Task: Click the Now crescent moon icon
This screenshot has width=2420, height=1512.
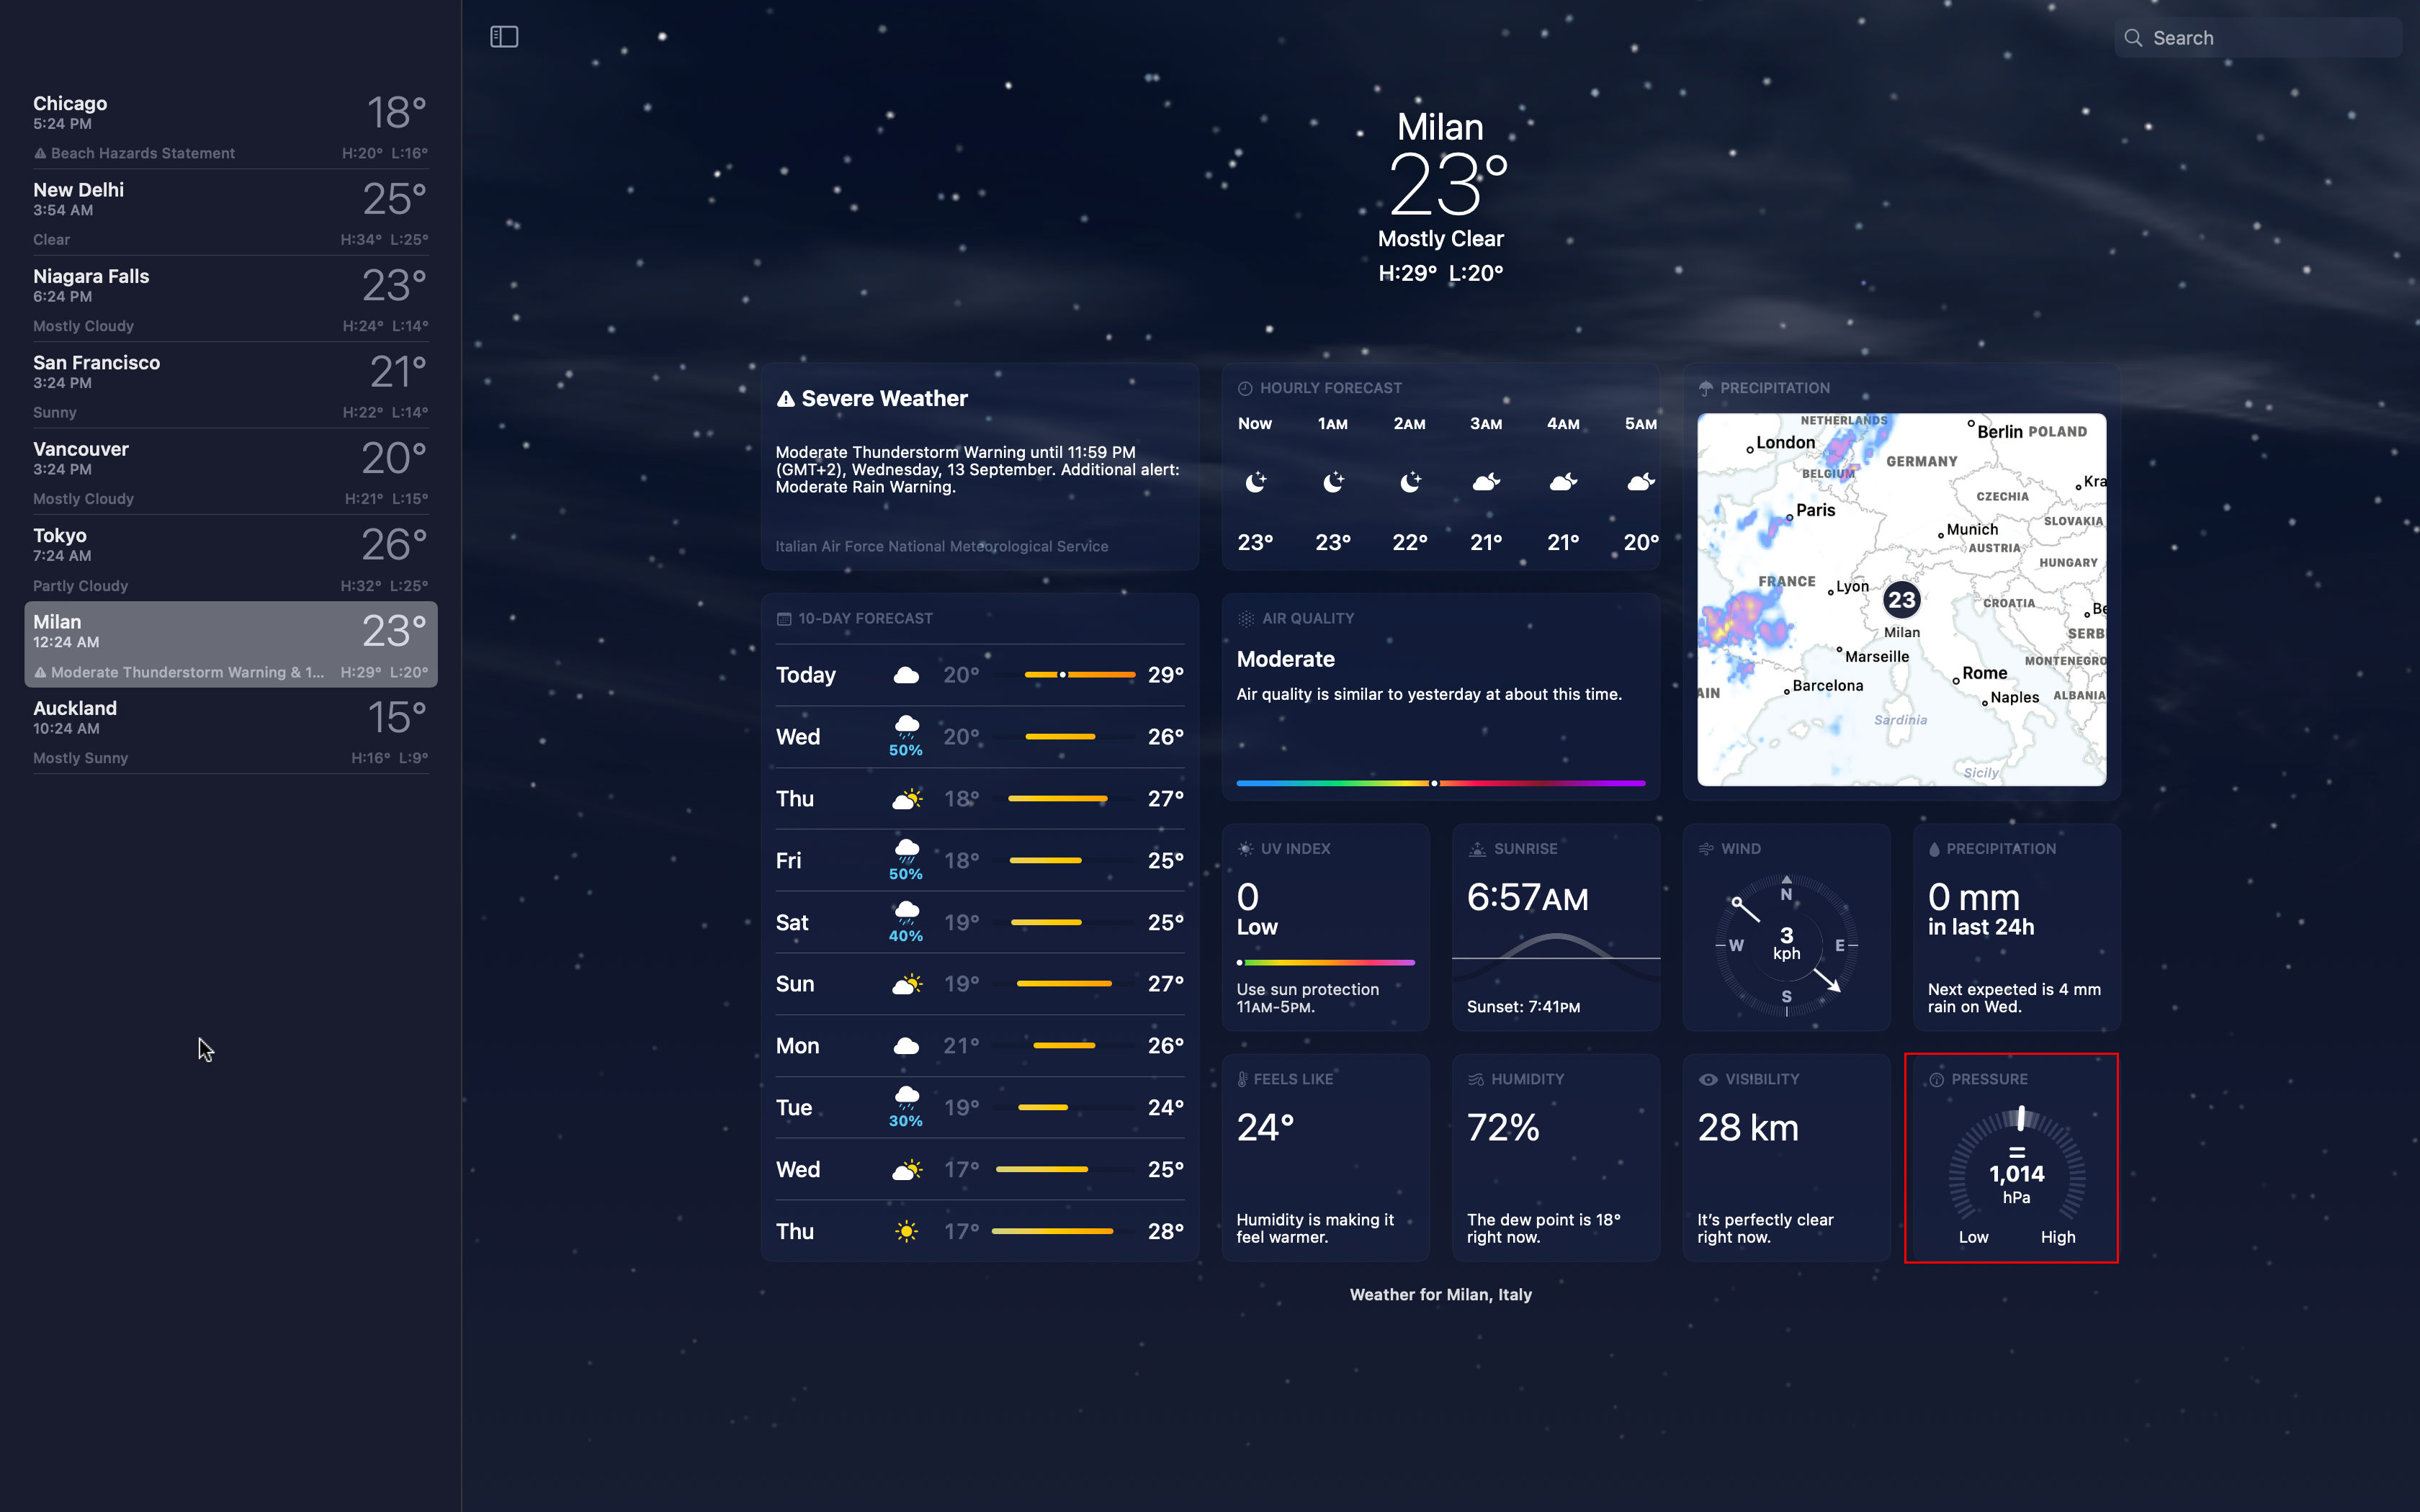Action: click(1255, 483)
